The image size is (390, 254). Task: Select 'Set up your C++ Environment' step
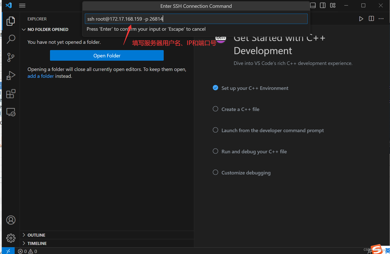[255, 88]
